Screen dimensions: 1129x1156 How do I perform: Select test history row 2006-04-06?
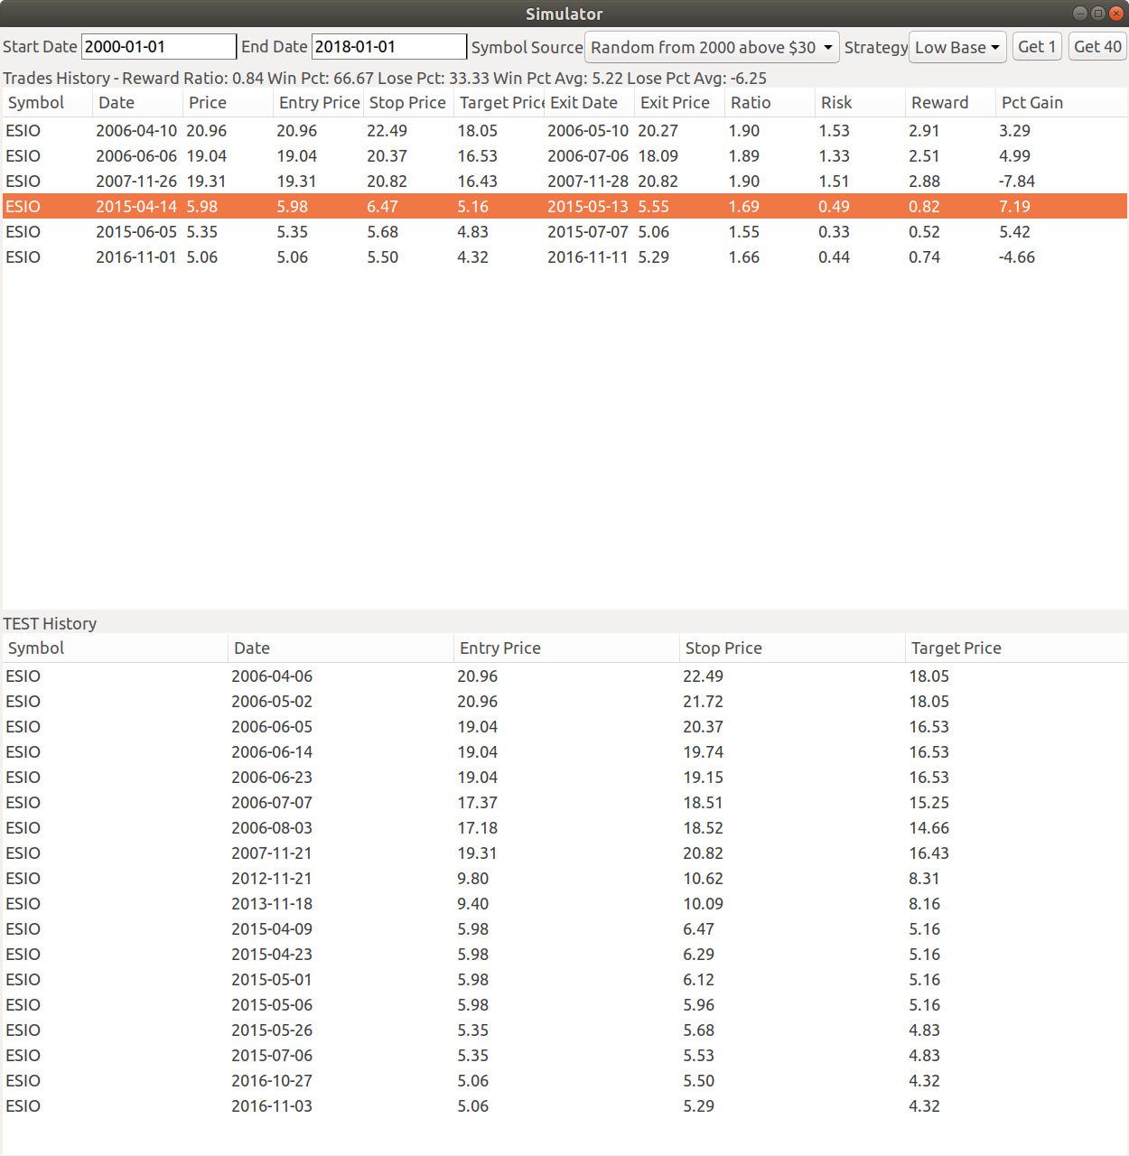pos(564,676)
